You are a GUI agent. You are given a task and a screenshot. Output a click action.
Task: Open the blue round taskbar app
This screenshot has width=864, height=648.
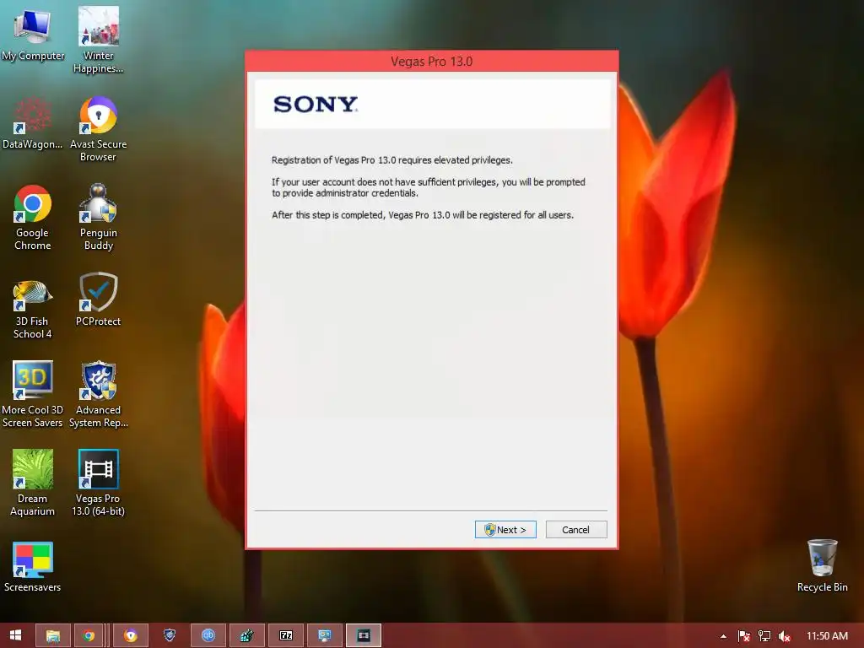pyautogui.click(x=208, y=635)
